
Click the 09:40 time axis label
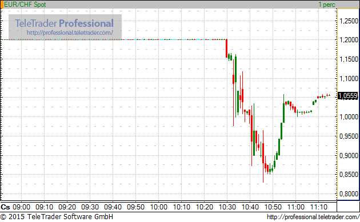click(x=113, y=207)
